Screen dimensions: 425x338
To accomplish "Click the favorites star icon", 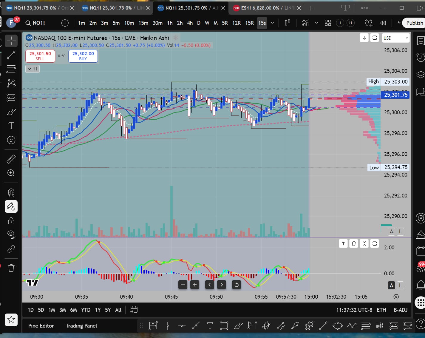I will point(11,320).
